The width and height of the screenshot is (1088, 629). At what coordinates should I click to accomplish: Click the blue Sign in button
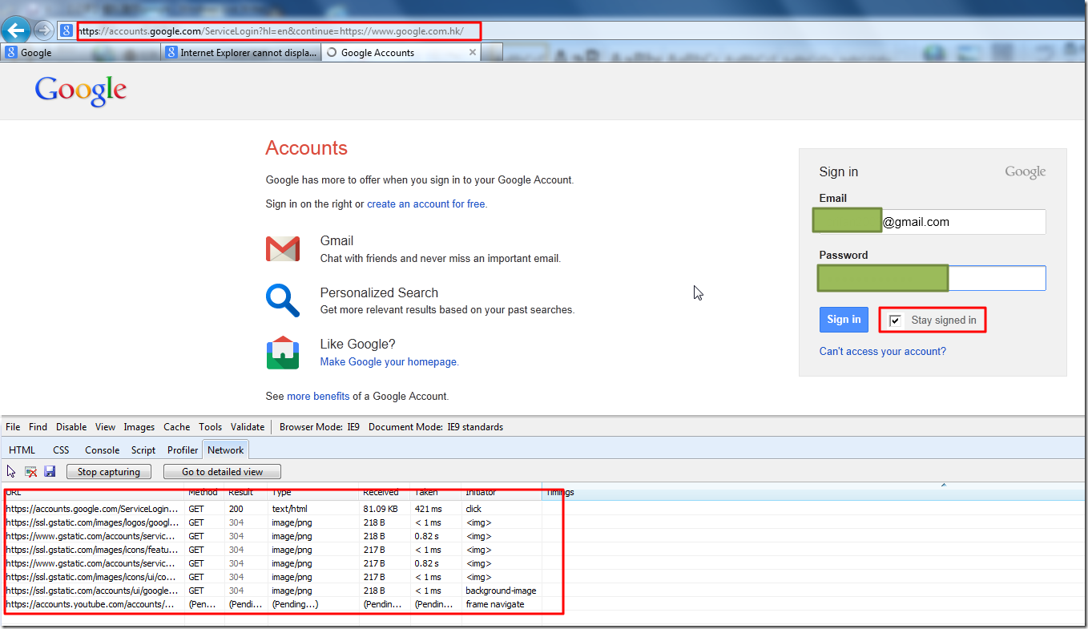[x=844, y=320]
